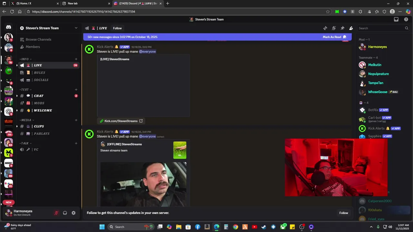
Task: Add a channel to TEXT category
Action: 76,90
